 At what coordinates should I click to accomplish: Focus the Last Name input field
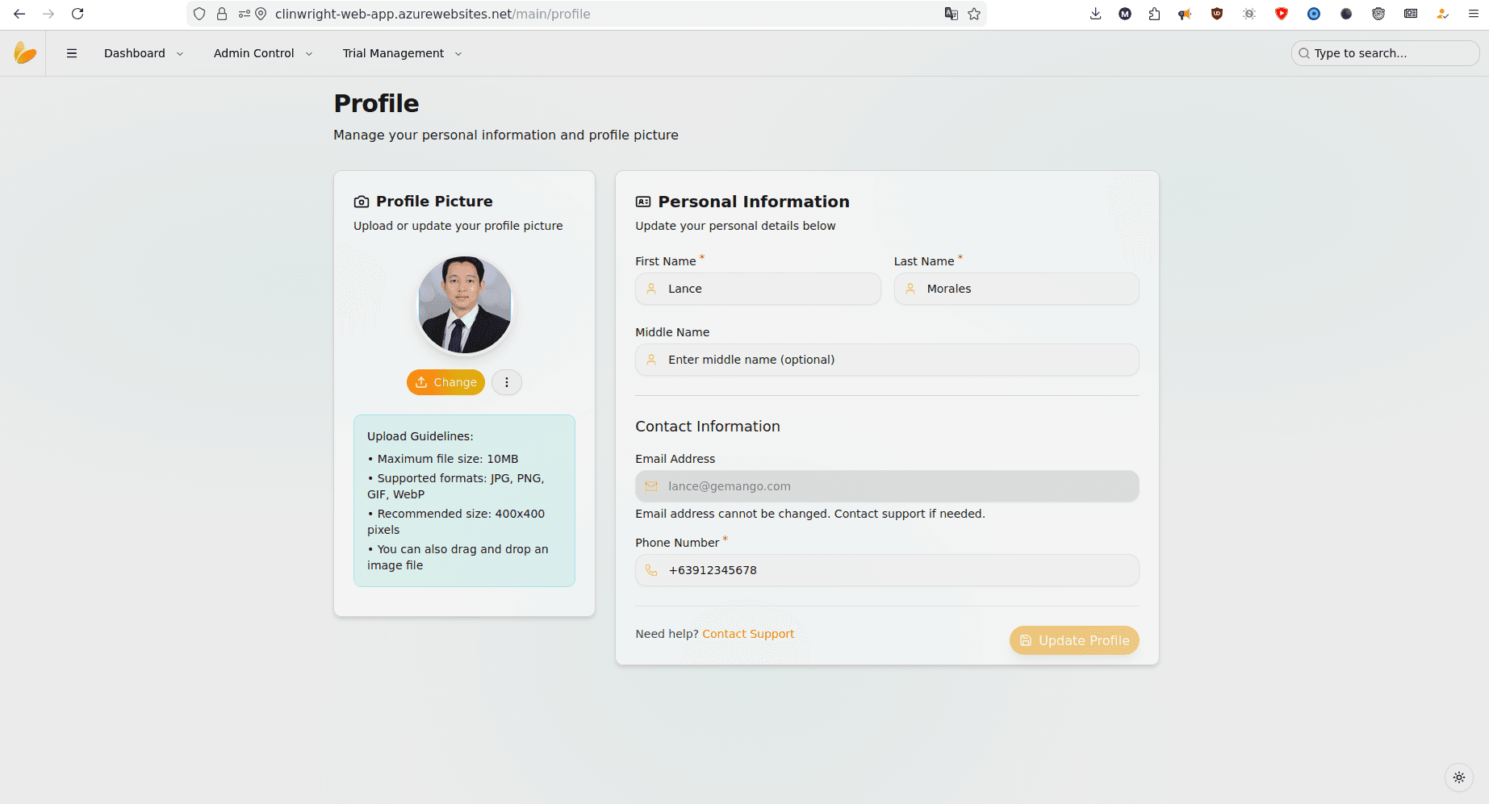pyautogui.click(x=1025, y=289)
